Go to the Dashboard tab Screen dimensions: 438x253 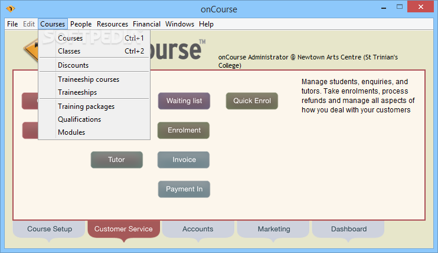tap(348, 229)
